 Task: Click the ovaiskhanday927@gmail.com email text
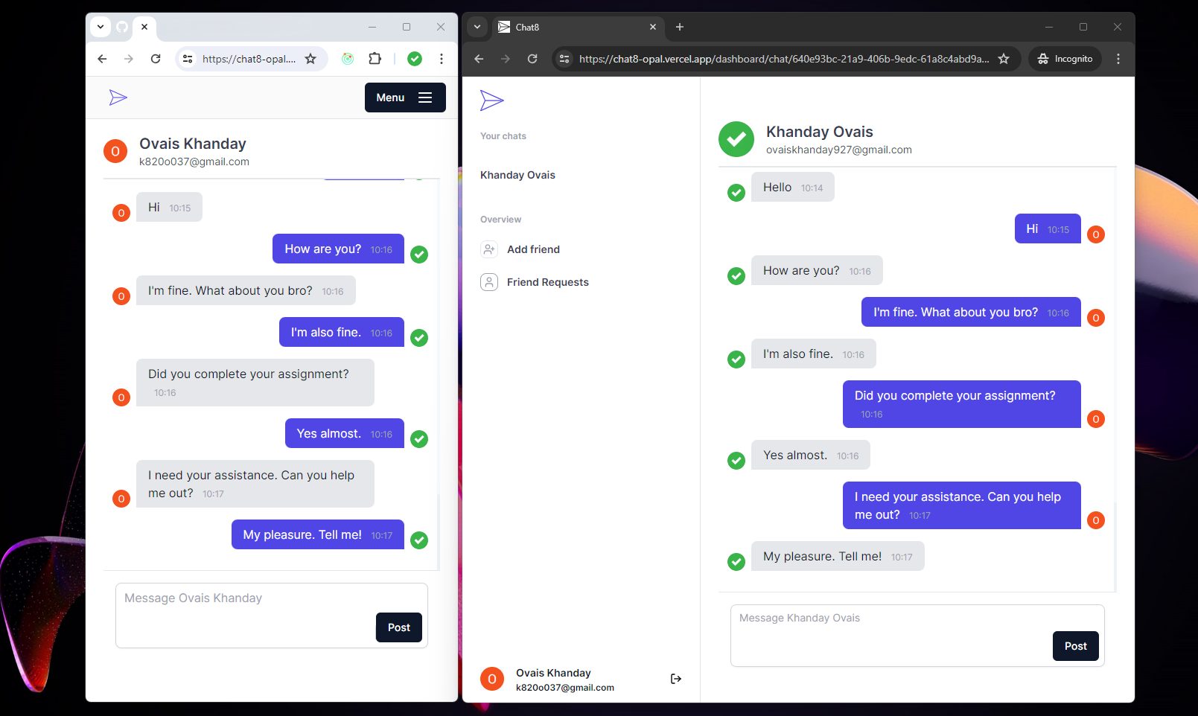tap(839, 150)
